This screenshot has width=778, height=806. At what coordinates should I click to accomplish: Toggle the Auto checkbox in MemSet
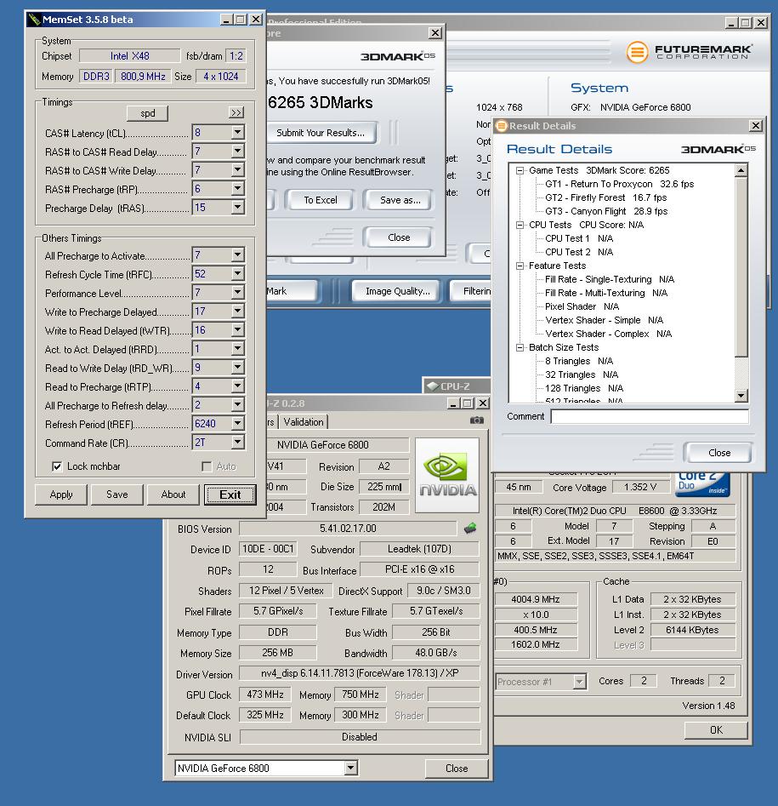tap(207, 466)
